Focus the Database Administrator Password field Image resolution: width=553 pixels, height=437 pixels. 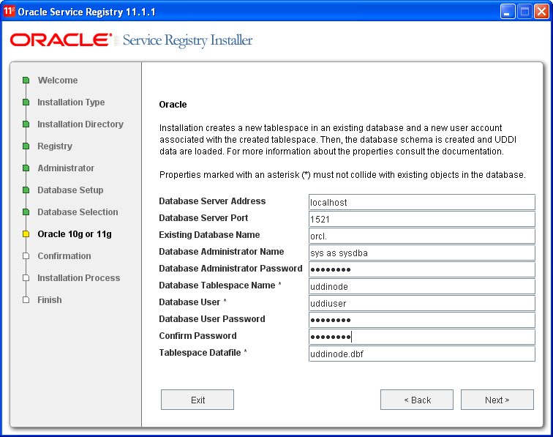click(422, 269)
